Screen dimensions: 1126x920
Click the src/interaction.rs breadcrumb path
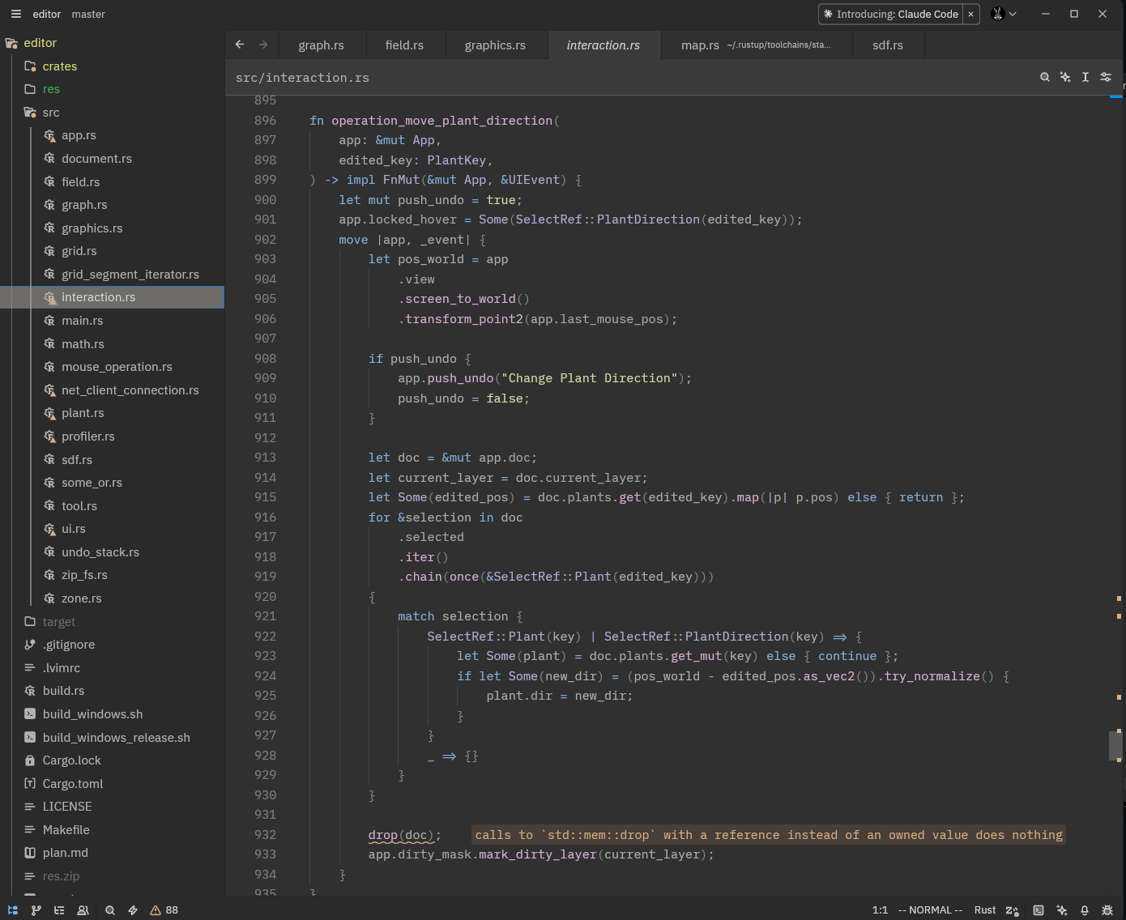click(x=302, y=78)
